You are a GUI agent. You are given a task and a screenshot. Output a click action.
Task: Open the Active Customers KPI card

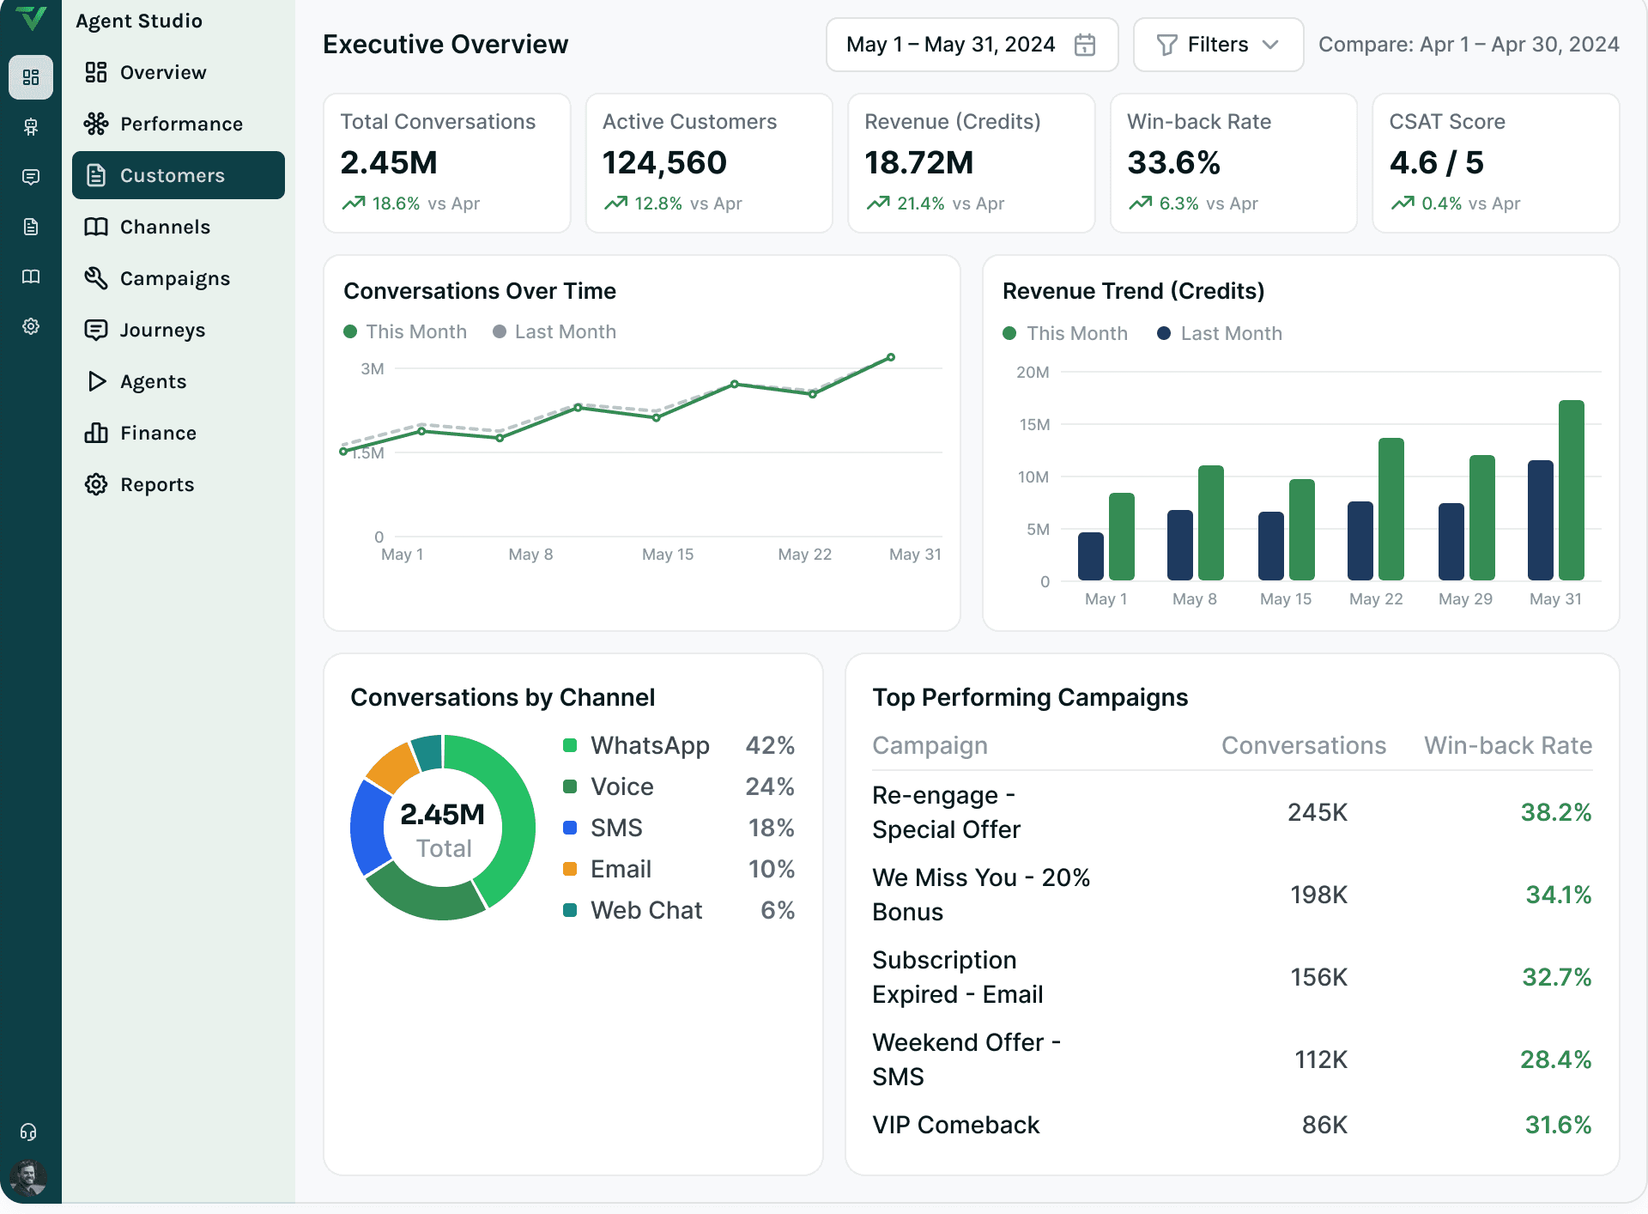coord(709,163)
